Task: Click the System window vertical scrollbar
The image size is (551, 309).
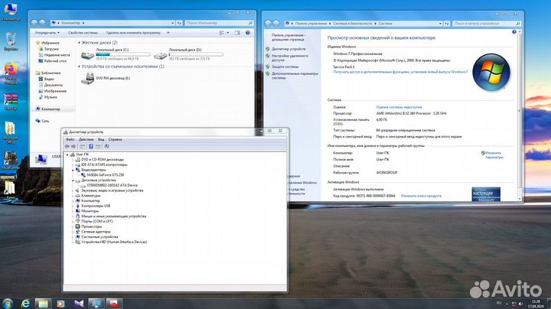Action: pyautogui.click(x=520, y=115)
